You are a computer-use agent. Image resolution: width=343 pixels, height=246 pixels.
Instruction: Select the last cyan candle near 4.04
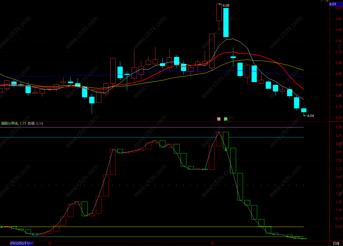[x=304, y=110]
